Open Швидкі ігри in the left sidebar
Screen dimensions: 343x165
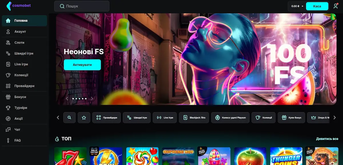24,53
